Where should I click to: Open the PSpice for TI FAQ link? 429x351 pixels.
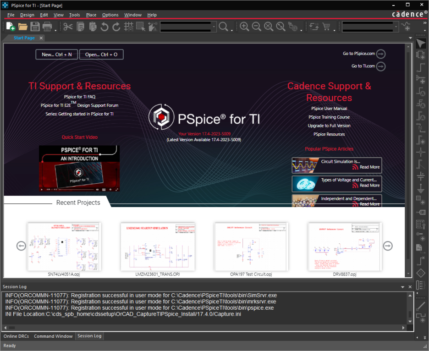click(x=80, y=97)
